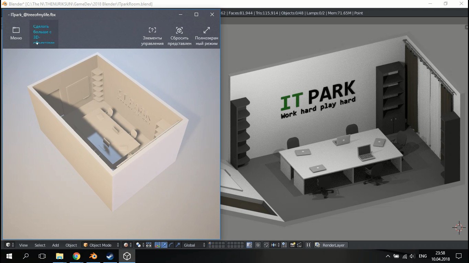Toggle lock camera and layers to scene

(250, 245)
